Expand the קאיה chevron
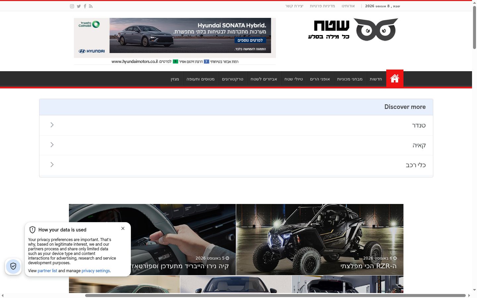 tap(52, 145)
